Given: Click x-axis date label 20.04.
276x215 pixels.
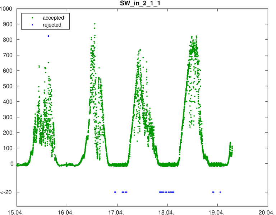Looking at the screenshot, I should point(267,212).
